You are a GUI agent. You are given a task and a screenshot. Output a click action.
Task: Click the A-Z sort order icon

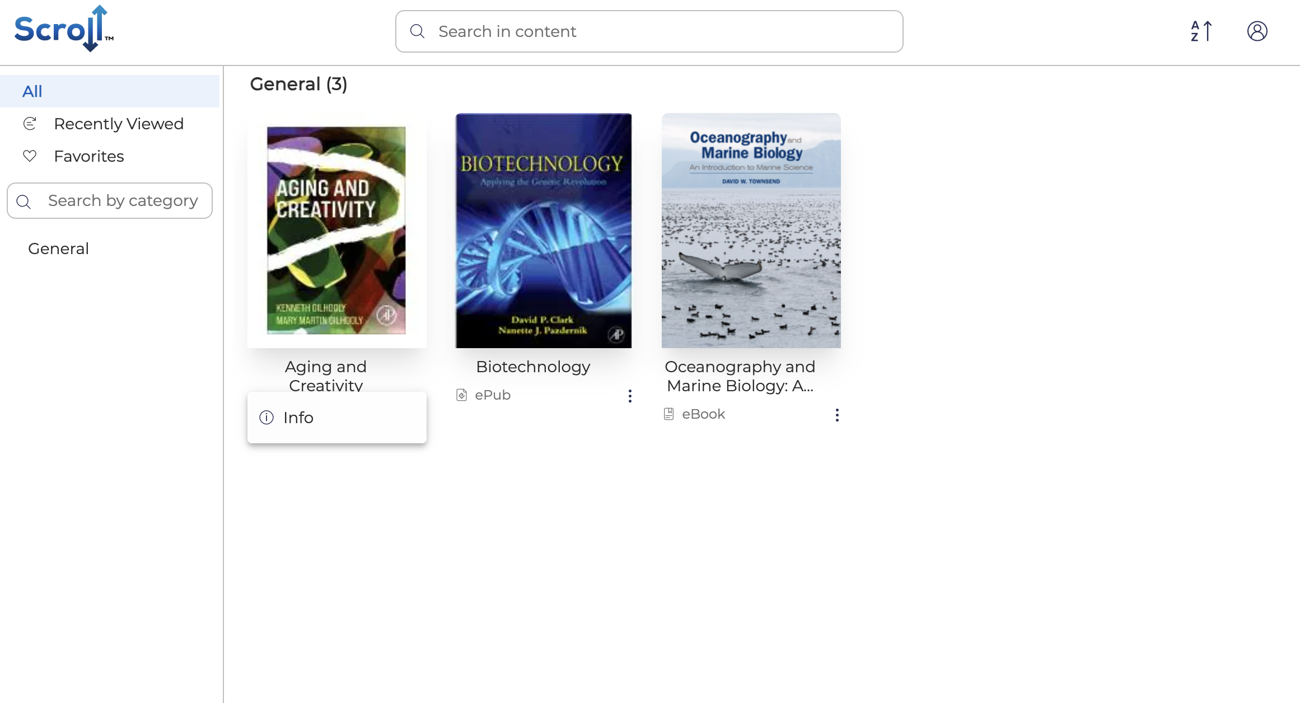tap(1201, 31)
